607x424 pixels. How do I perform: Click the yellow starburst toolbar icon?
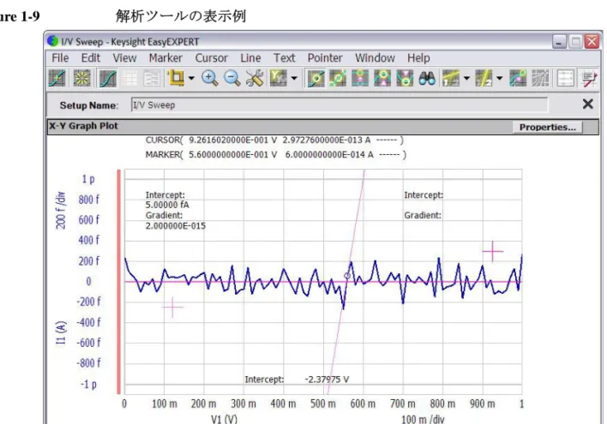[81, 78]
